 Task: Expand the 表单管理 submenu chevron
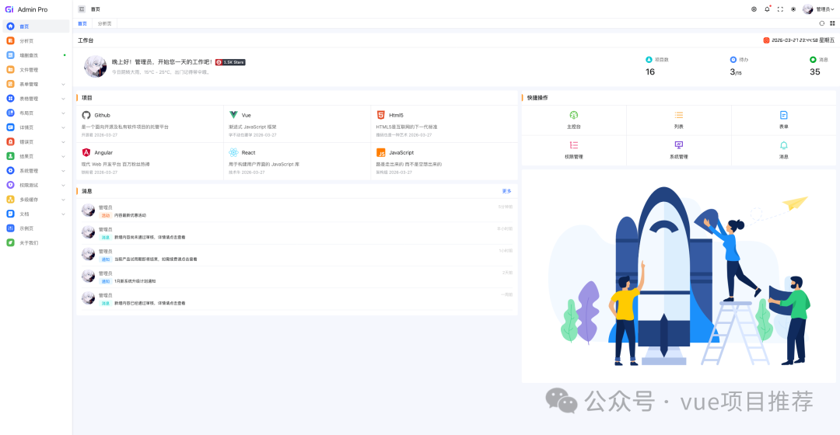pos(63,84)
